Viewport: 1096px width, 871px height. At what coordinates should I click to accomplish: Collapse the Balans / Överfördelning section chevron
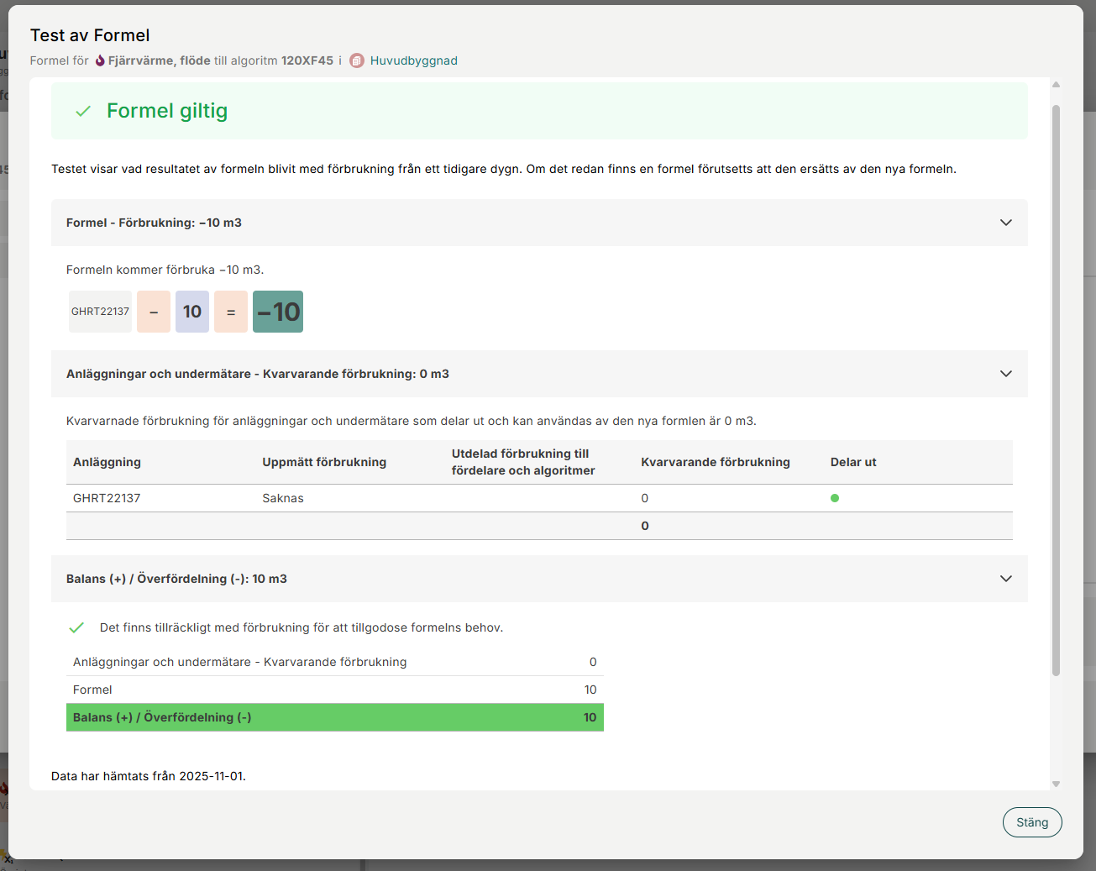point(1005,579)
